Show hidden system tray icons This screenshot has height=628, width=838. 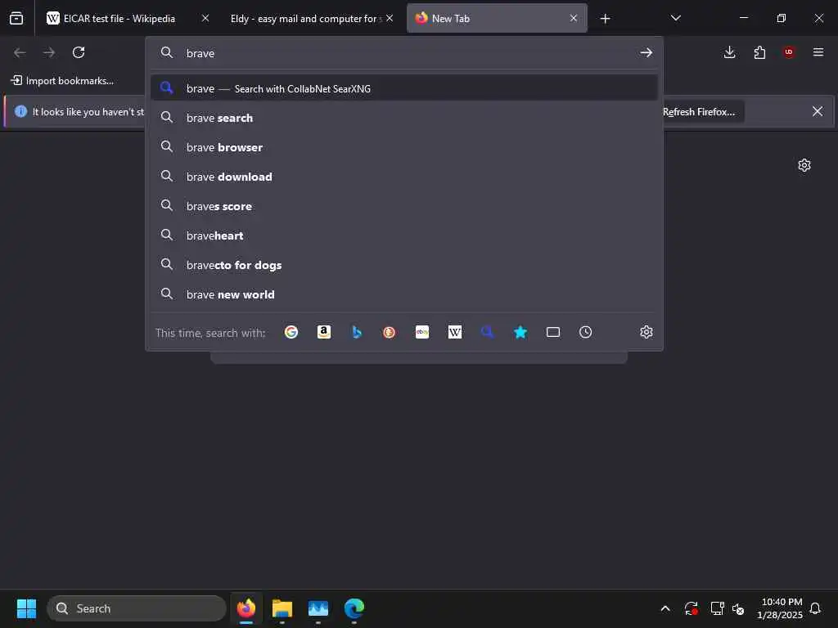[x=665, y=608]
